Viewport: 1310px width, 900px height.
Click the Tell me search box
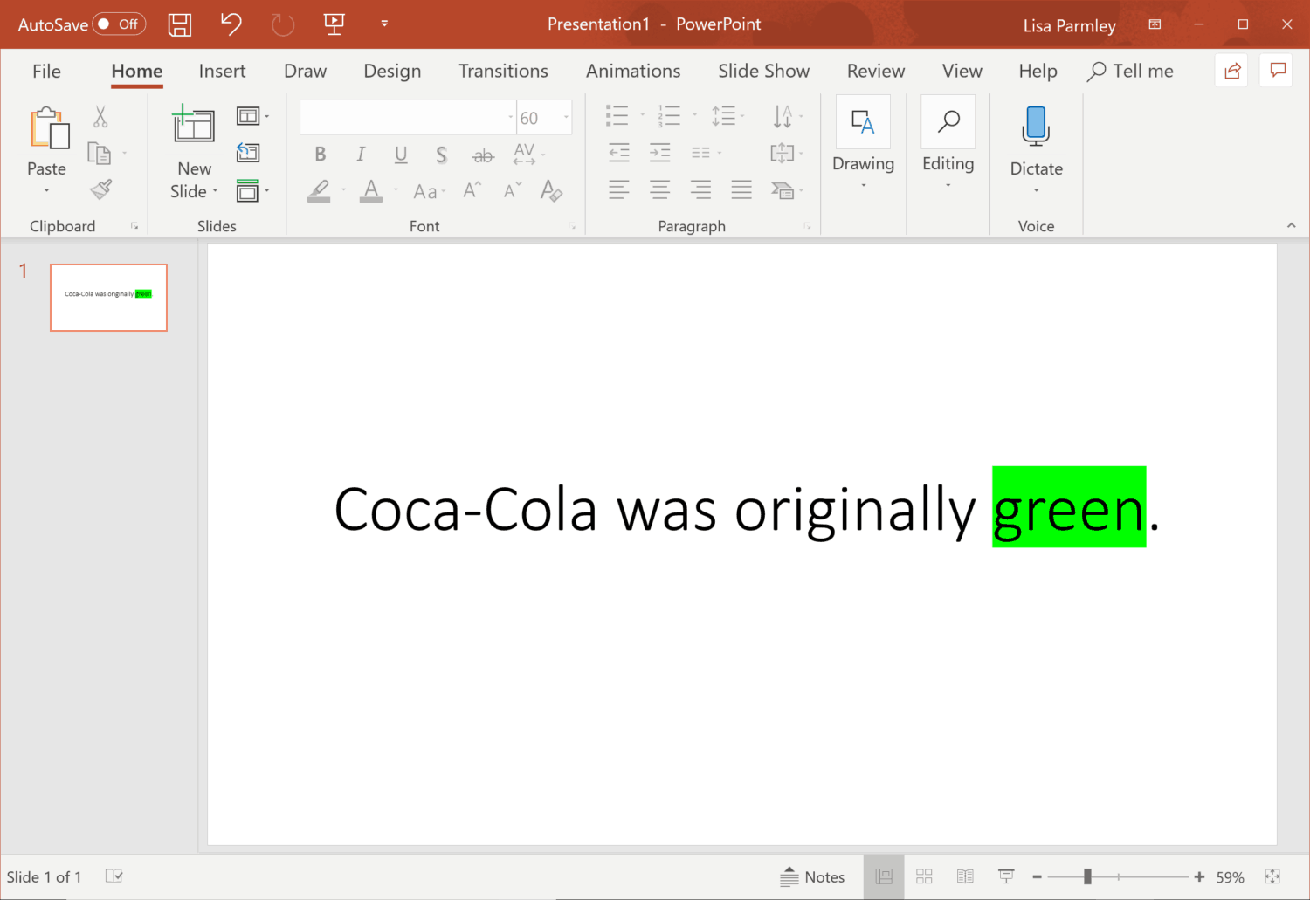tap(1130, 72)
